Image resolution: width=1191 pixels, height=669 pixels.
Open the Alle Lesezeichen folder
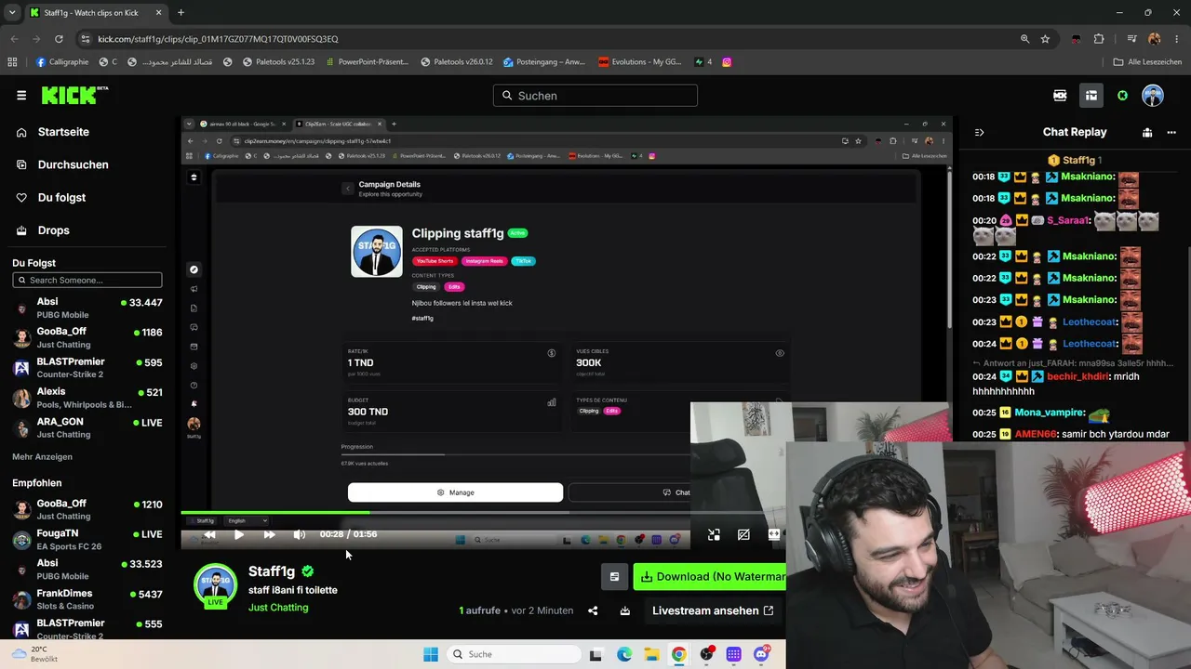pos(1147,62)
